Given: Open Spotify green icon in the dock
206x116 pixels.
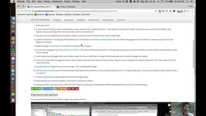Looking at the screenshot, I should [13, 51].
